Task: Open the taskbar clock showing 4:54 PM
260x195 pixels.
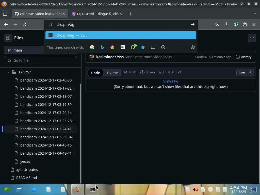Action: (238, 189)
